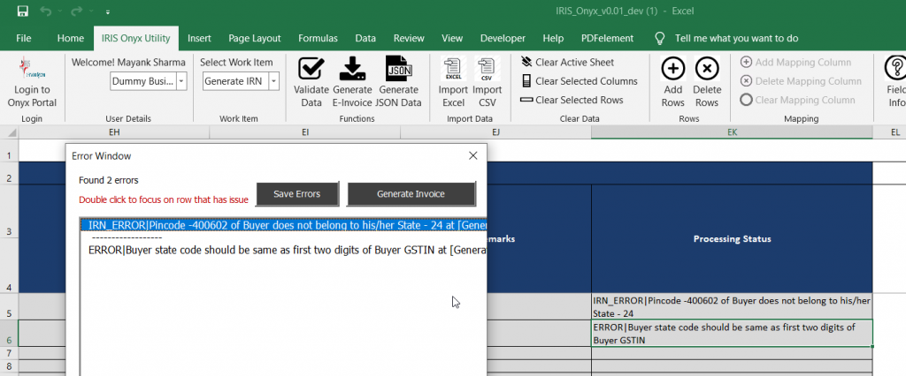Image resolution: width=906 pixels, height=376 pixels.
Task: Select column header EH
Action: 114,132
